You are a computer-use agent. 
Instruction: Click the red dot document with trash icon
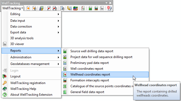tap(55, 8)
